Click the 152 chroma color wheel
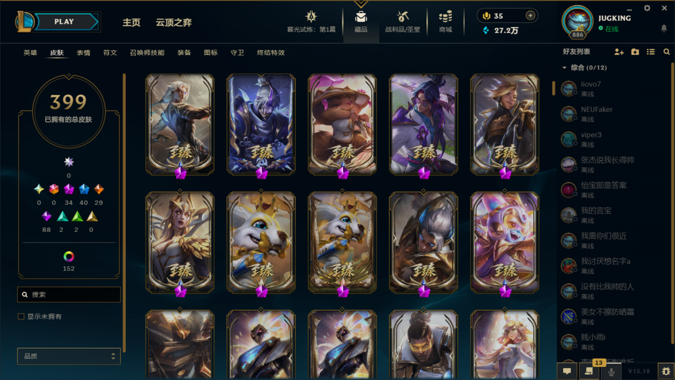Viewport: 675px width, 380px height. tap(69, 256)
